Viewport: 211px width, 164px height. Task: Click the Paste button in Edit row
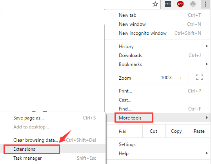point(199,131)
